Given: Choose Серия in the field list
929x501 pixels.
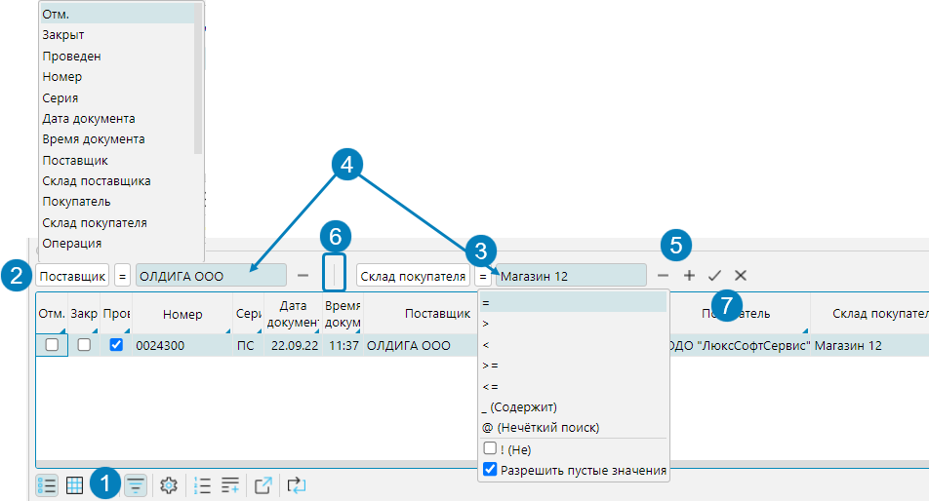Looking at the screenshot, I should [x=117, y=98].
